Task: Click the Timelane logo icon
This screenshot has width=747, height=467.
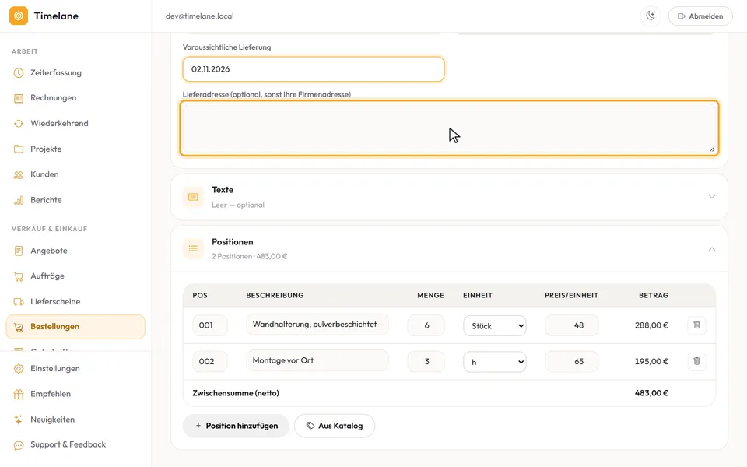Action: (x=19, y=16)
